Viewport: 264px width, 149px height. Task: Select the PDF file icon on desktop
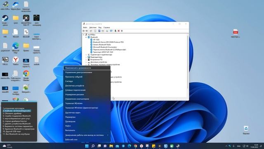tap(236, 33)
